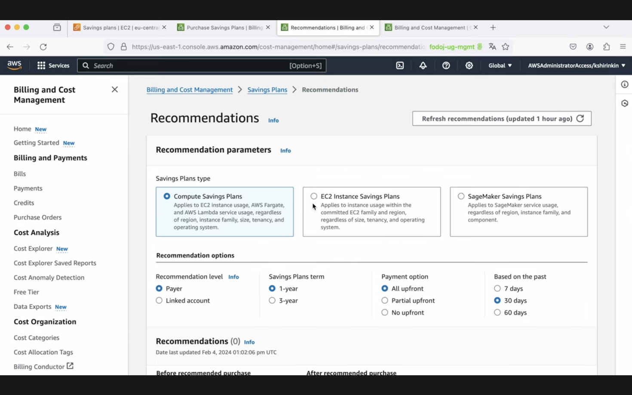Open Data Exports in the sidebar
The width and height of the screenshot is (632, 395).
coord(32,307)
